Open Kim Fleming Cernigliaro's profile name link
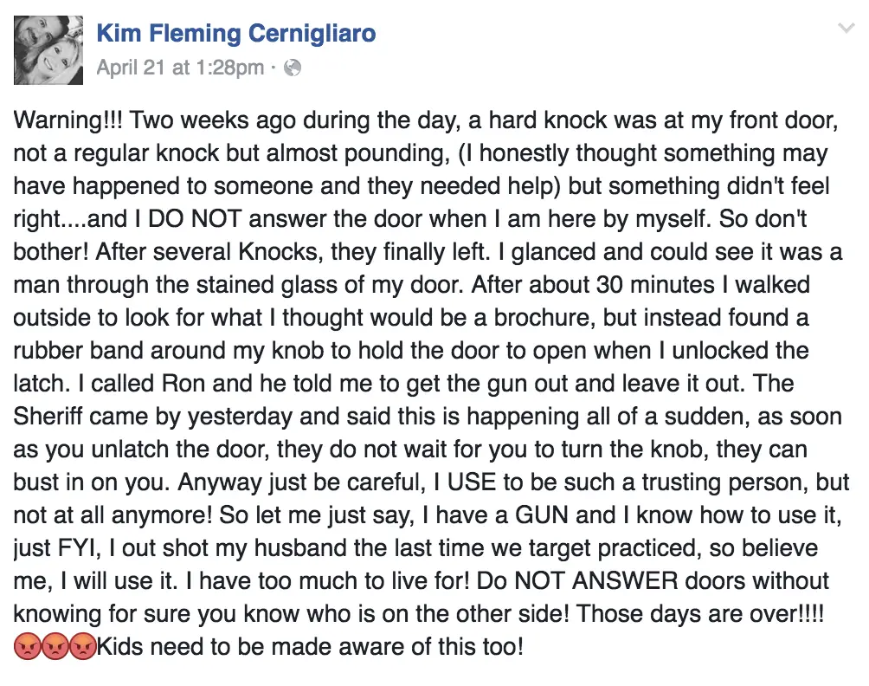The image size is (869, 686). point(236,33)
